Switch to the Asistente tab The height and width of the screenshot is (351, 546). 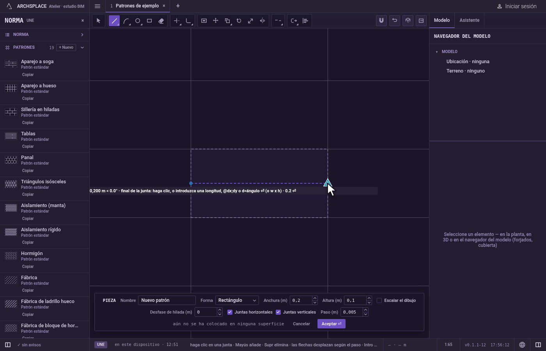469,20
